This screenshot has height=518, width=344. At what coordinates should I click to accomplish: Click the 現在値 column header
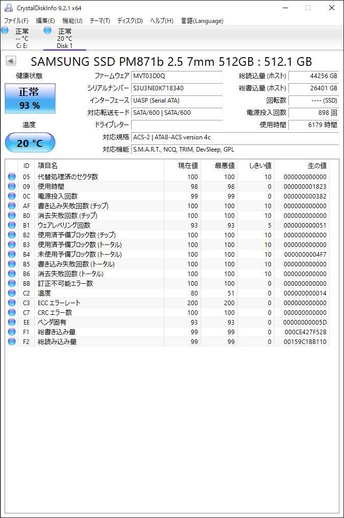coord(182,166)
